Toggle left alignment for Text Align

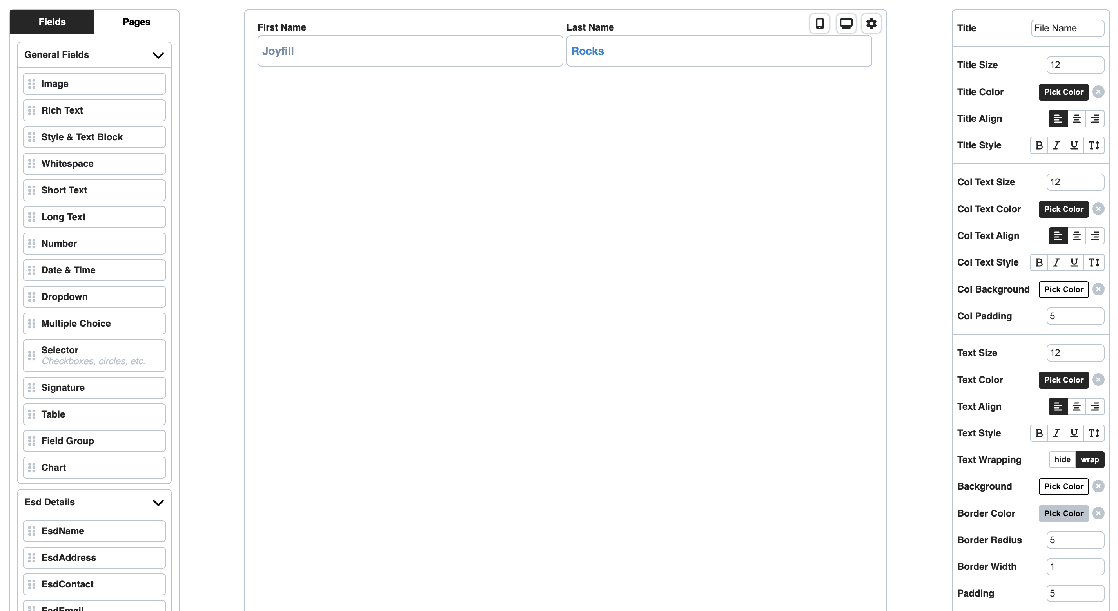pos(1058,406)
